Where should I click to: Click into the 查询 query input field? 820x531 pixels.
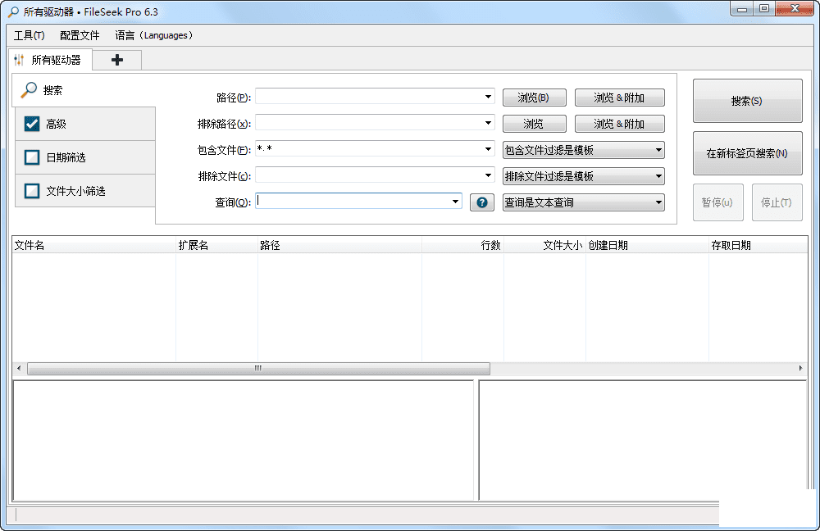(x=353, y=202)
